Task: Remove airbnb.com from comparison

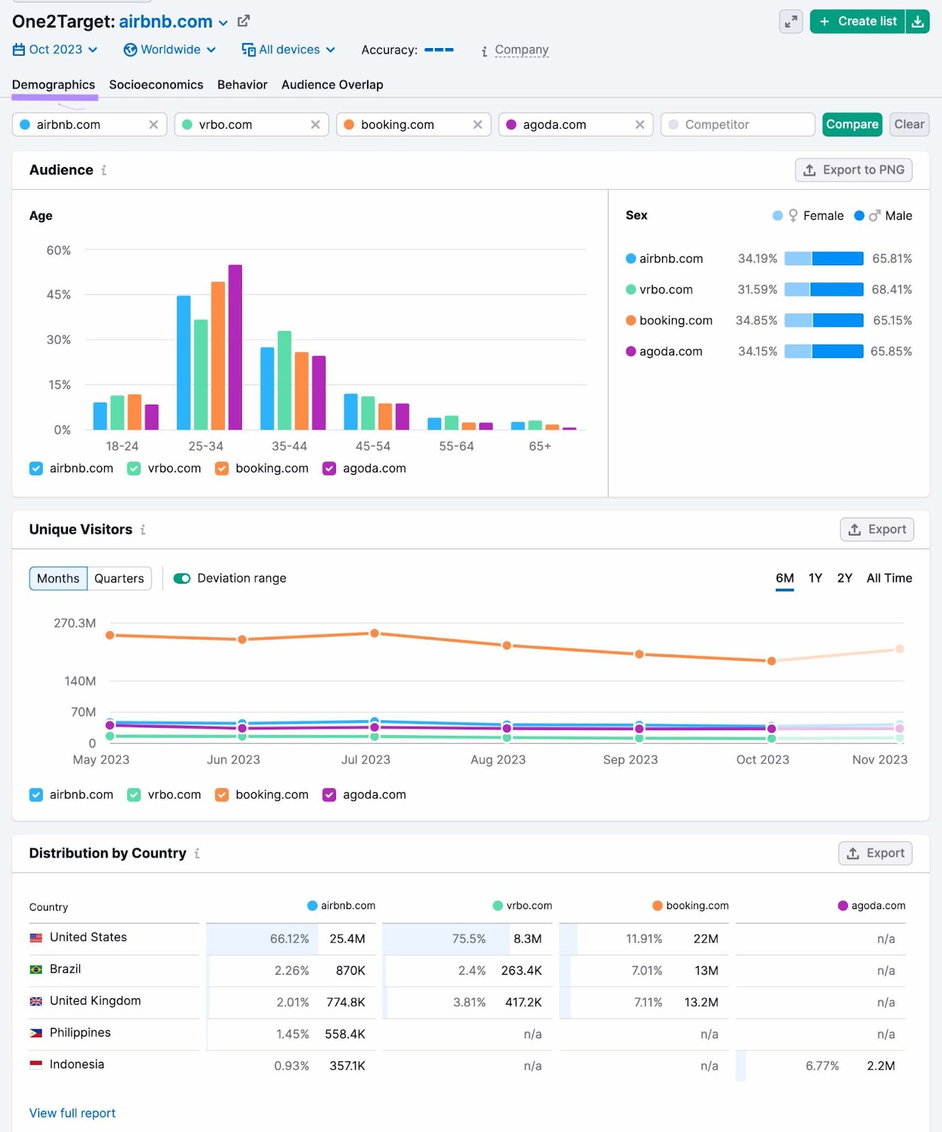Action: coord(153,125)
